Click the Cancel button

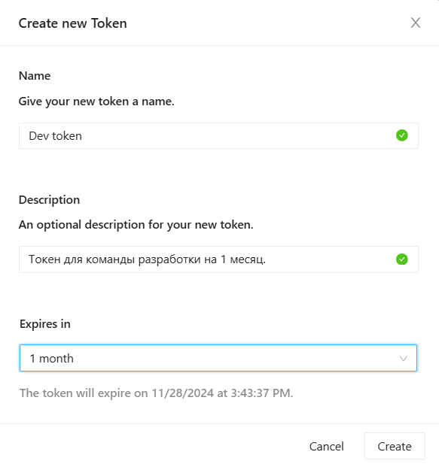327,446
